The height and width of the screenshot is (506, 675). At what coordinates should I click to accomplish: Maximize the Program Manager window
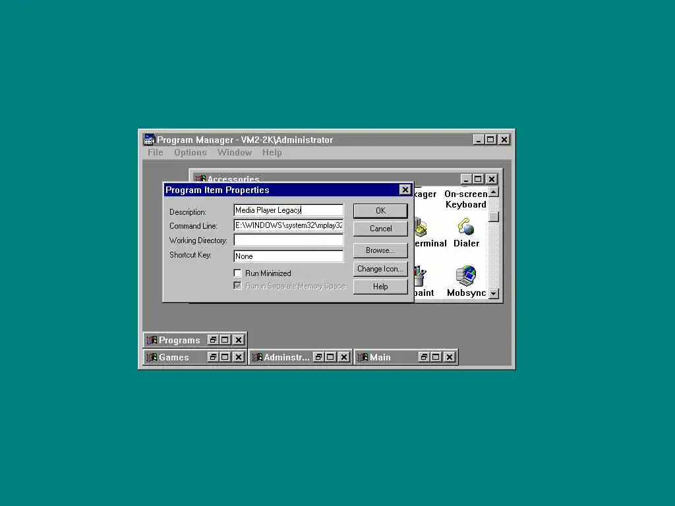[490, 140]
